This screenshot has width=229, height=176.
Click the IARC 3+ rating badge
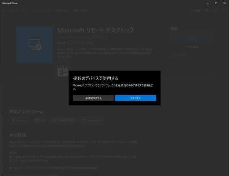[x=63, y=71]
